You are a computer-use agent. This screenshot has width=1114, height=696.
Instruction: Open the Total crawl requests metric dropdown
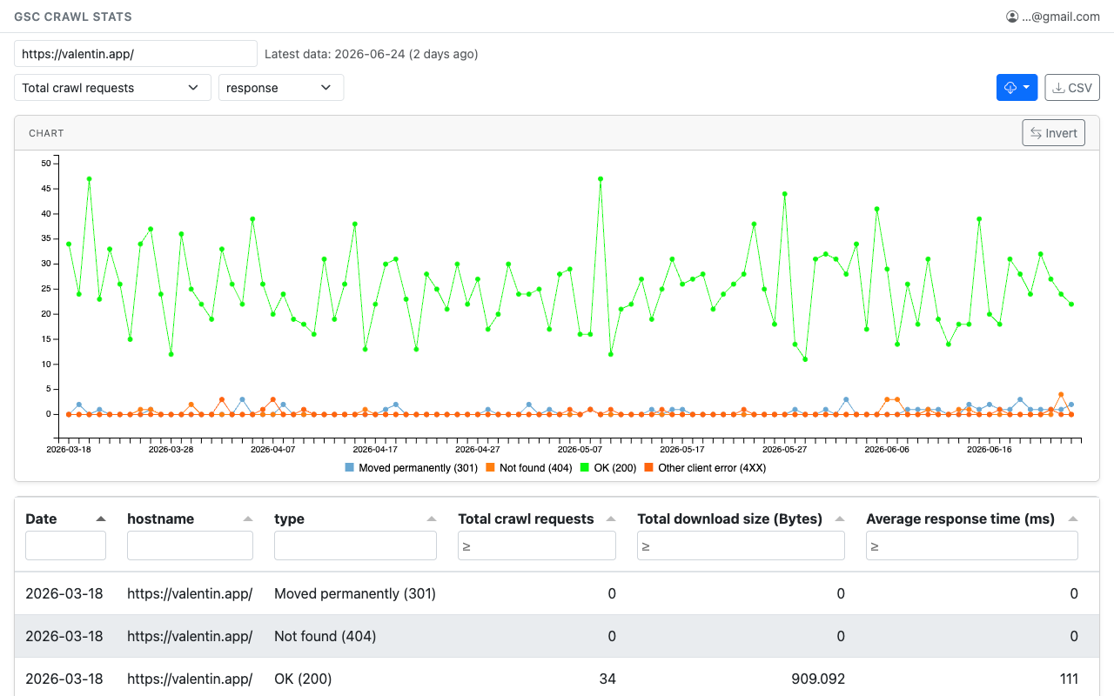click(112, 88)
